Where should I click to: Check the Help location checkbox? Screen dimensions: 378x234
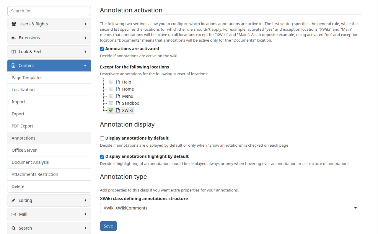[x=111, y=82]
